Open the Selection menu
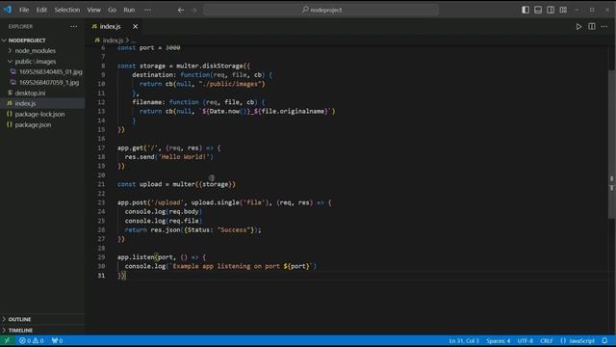 [67, 10]
